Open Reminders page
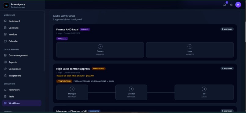Screen dimensions: 246x113 tap(22, 90)
